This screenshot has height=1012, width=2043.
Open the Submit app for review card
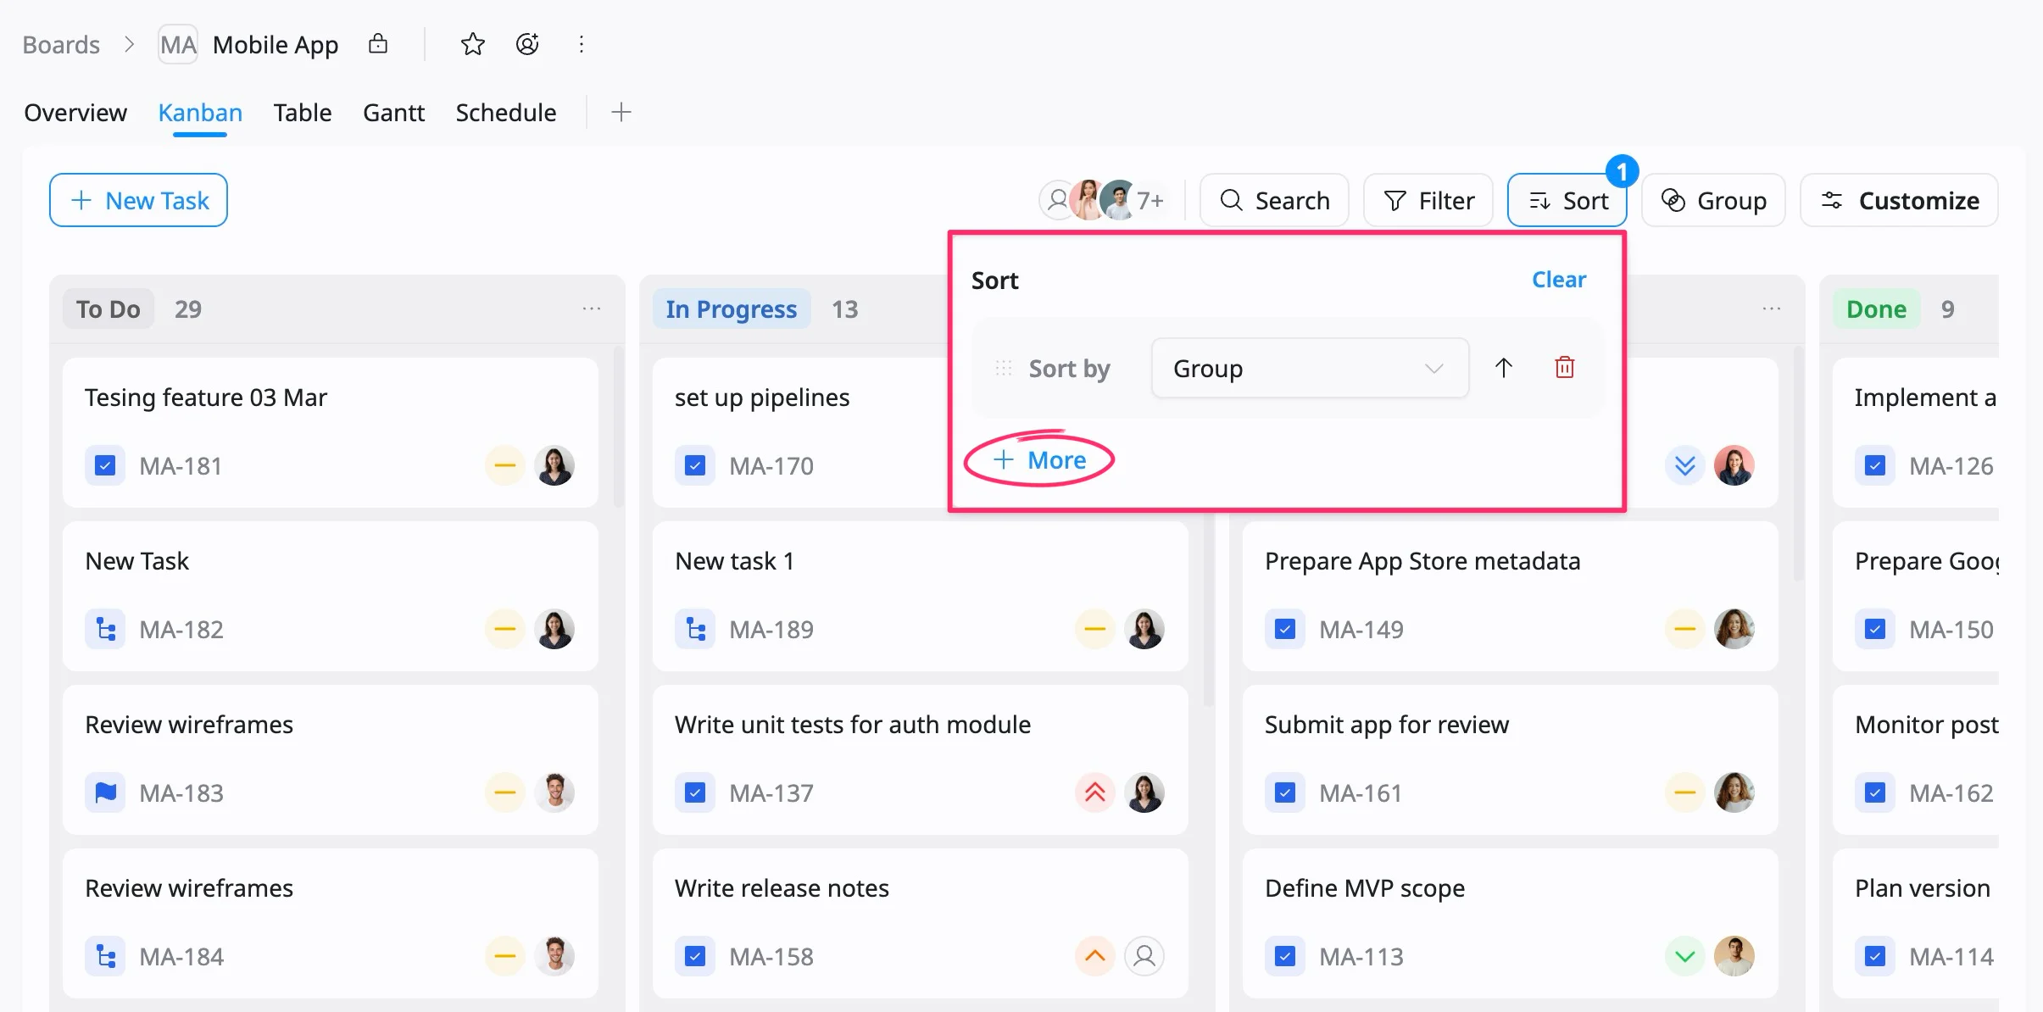1511,759
